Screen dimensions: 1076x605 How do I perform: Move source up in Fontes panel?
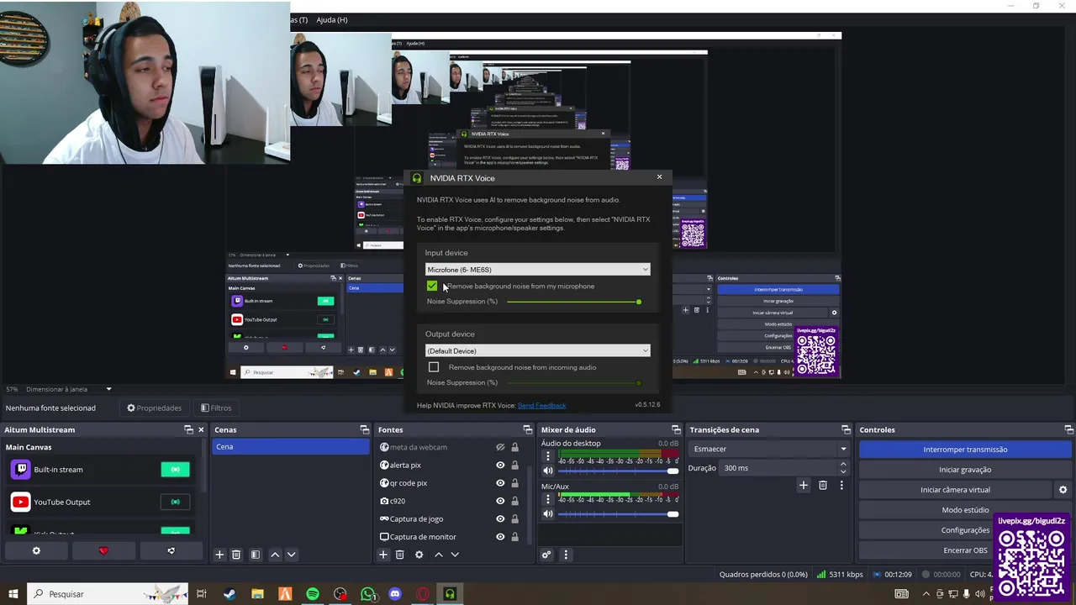coord(438,555)
